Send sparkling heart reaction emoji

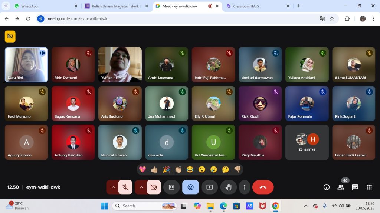(142, 169)
